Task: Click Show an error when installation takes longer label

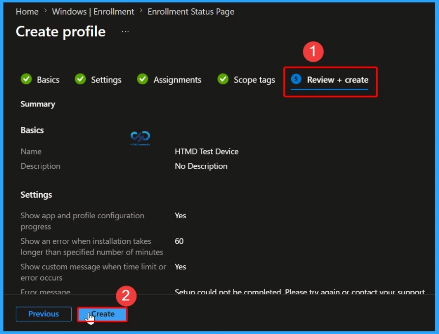Action: 92,246
